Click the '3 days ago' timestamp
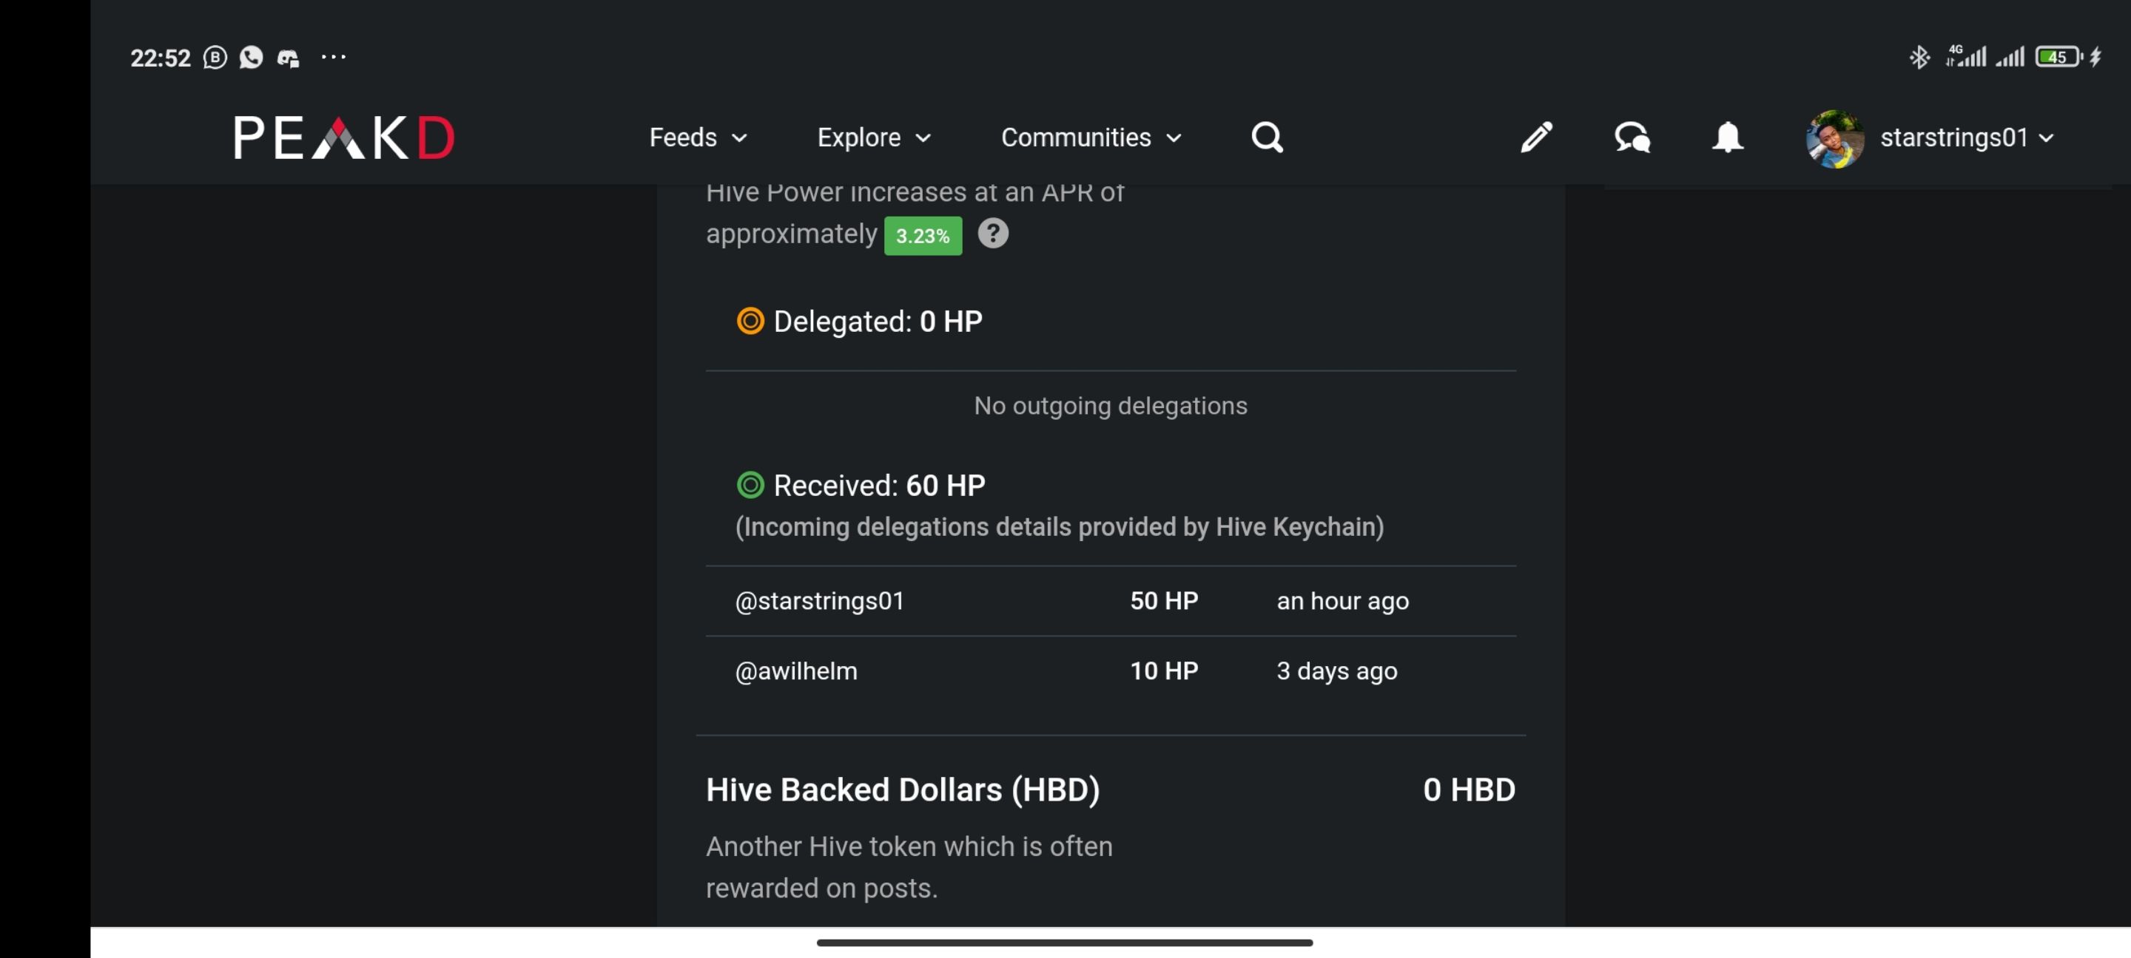 pos(1337,672)
